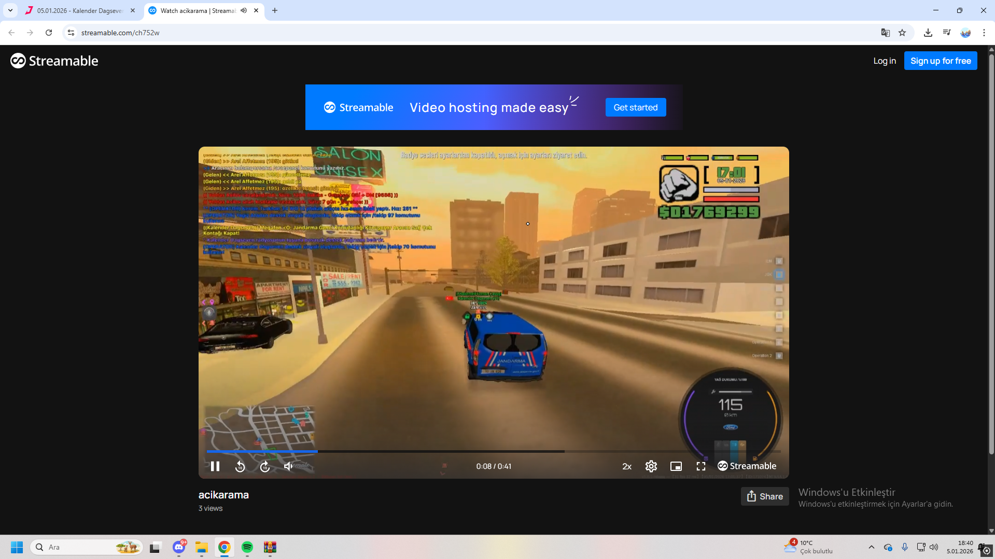Click Get started in the banner
The height and width of the screenshot is (559, 995).
click(x=636, y=107)
